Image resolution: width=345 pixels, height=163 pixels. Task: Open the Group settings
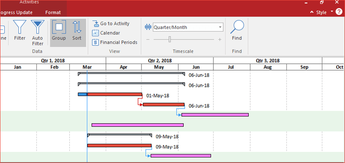tap(59, 30)
